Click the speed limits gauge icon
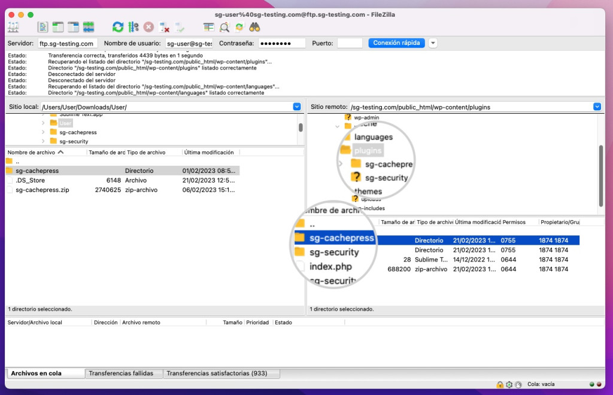The height and width of the screenshot is (395, 613). coord(518,384)
